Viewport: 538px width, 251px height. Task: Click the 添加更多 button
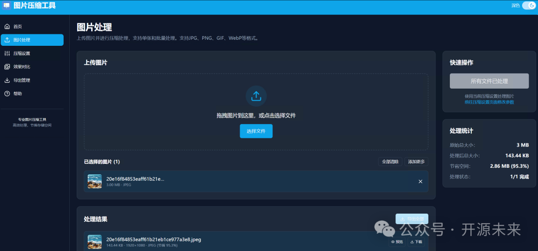click(416, 162)
